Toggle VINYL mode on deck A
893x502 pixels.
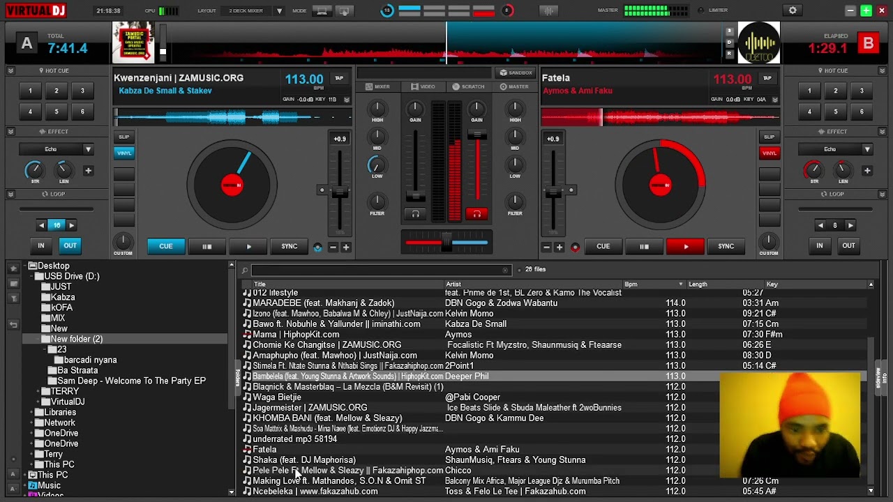coord(124,153)
